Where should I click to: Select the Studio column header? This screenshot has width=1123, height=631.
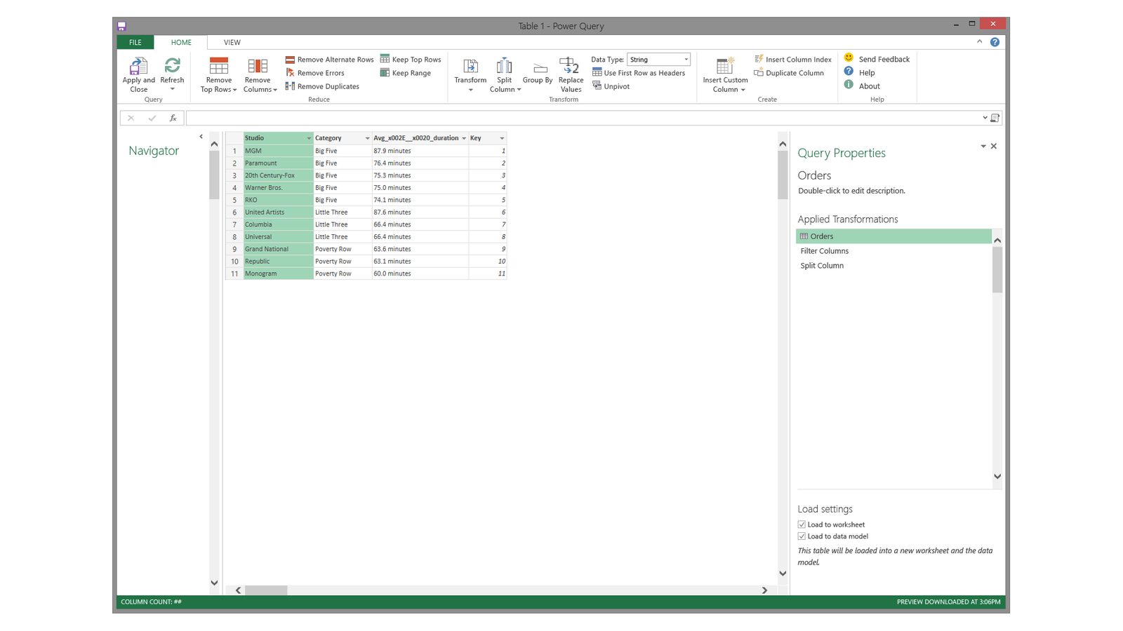pos(278,138)
